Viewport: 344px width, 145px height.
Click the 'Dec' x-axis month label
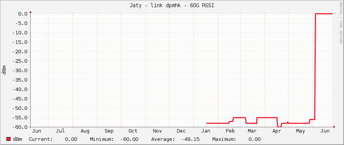click(181, 131)
